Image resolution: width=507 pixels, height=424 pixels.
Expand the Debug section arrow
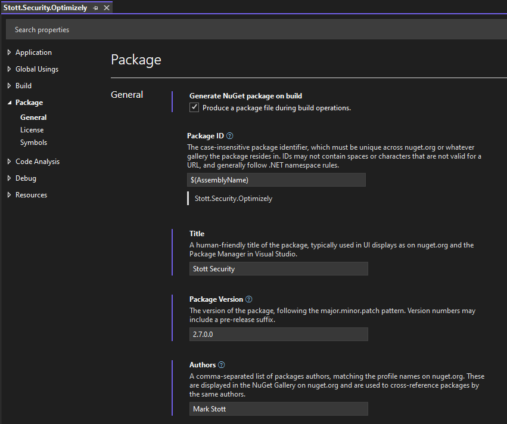[x=10, y=178]
